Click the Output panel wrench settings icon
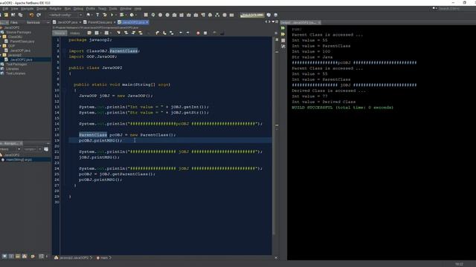Image resolution: width=476 pixels, height=267 pixels. [283, 46]
